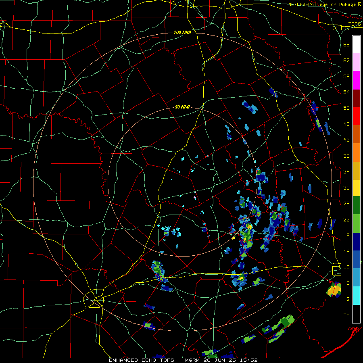This screenshot has width=363, height=363.
Task: Click 'ENHANCED ECHO TOPS' product title
Action: tap(142, 360)
